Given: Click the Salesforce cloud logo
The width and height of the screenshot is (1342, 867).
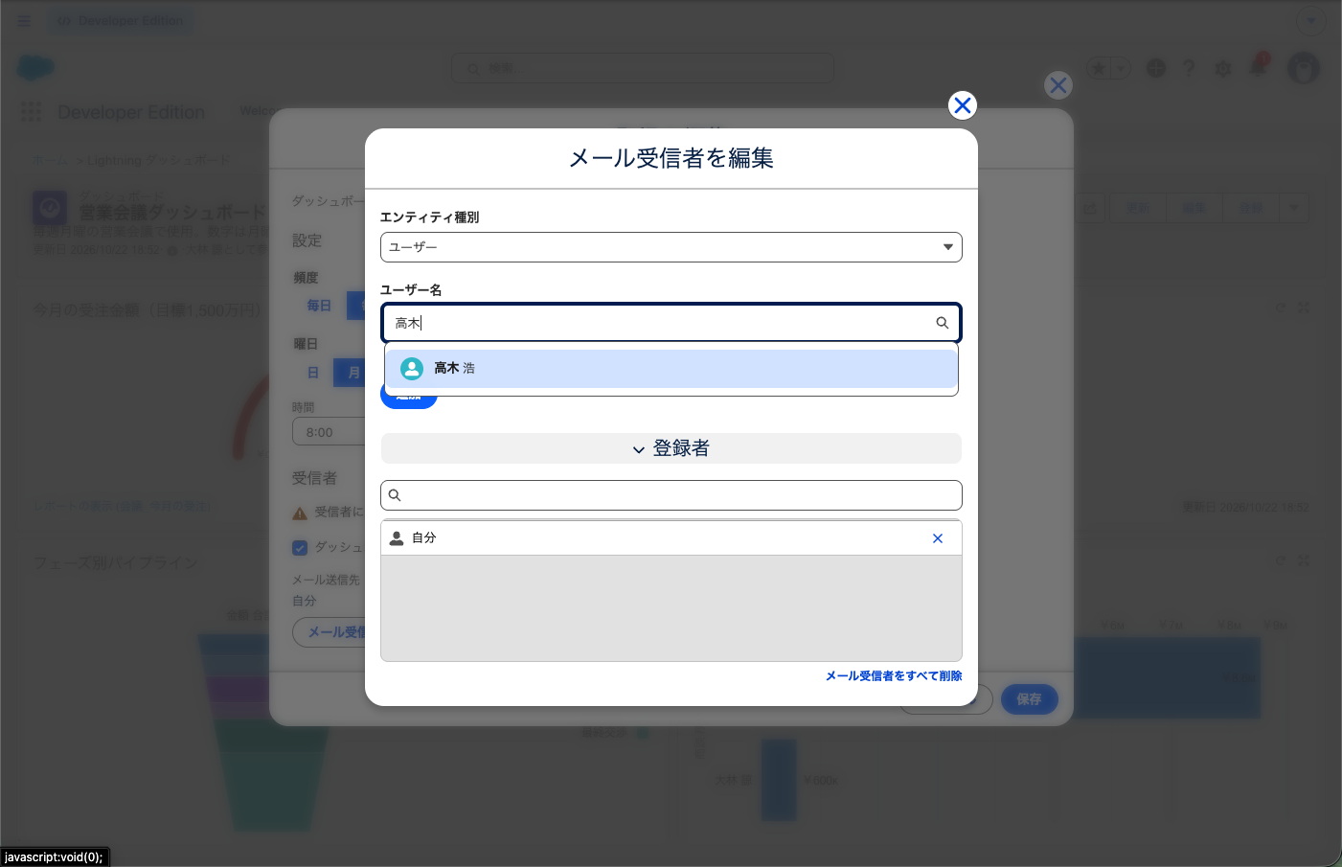Looking at the screenshot, I should click(x=36, y=68).
